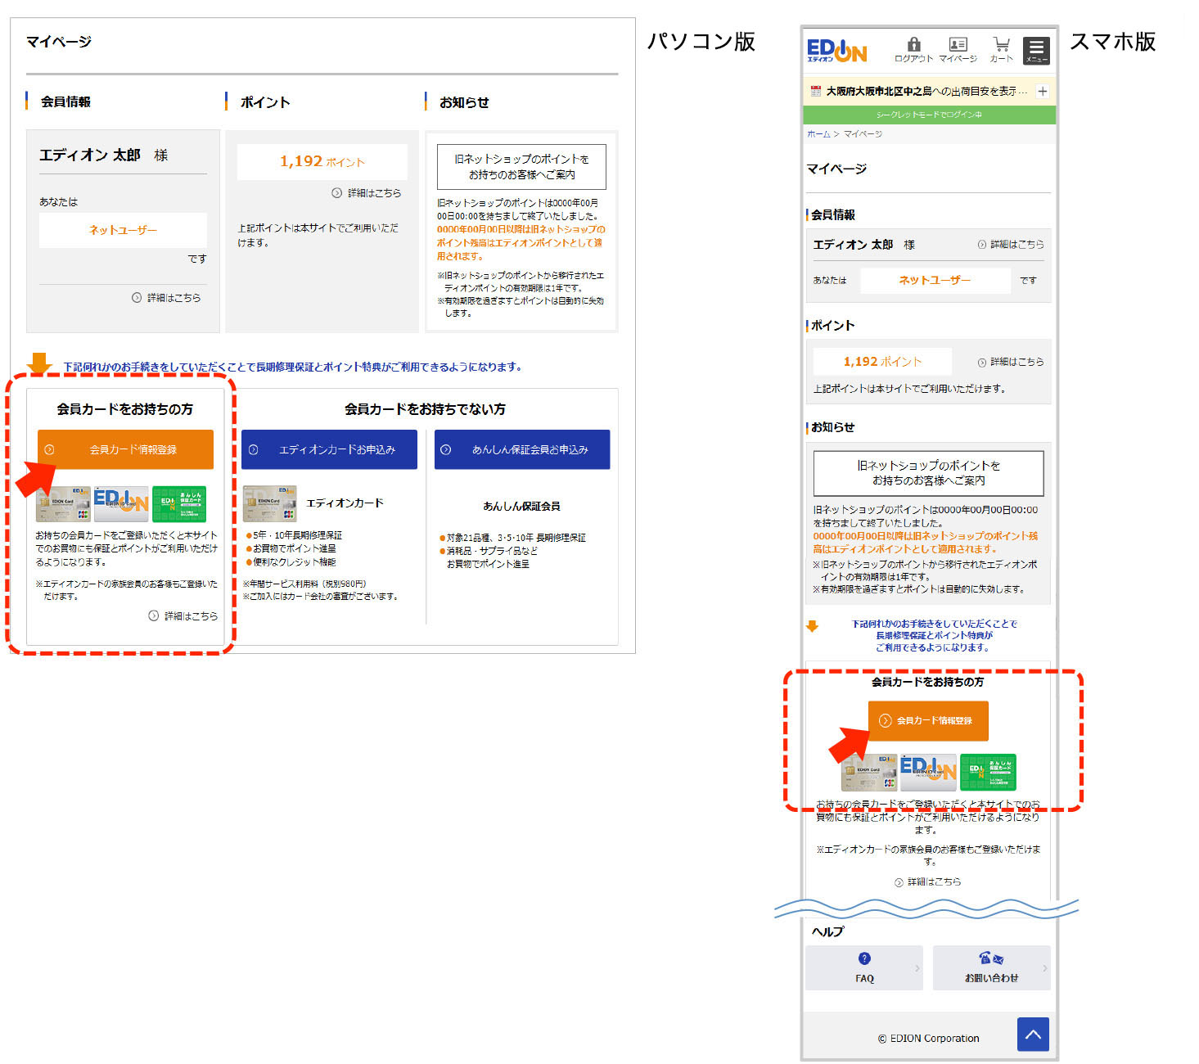Click マイページ breadcrumb text in mobile view
Image resolution: width=1199 pixels, height=1064 pixels.
point(863,134)
